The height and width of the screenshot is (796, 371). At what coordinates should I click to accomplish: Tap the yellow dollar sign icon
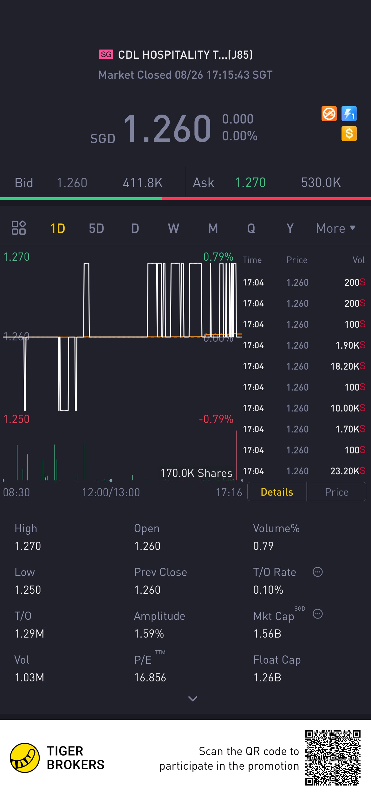pyautogui.click(x=349, y=134)
